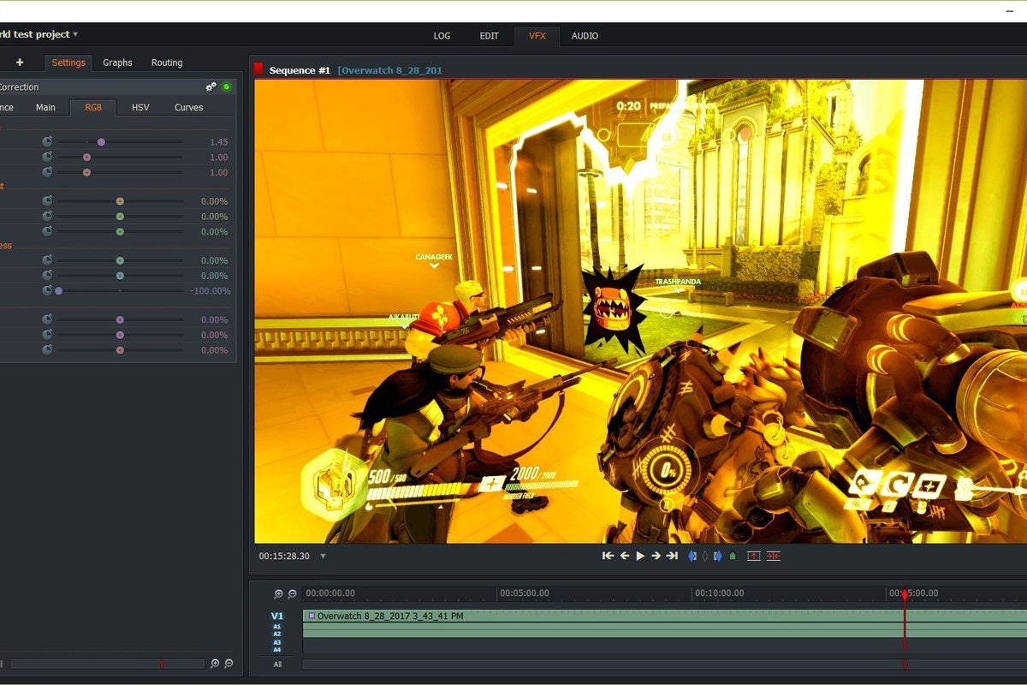Select the Curves color correction tab
This screenshot has width=1027, height=685.
(189, 107)
